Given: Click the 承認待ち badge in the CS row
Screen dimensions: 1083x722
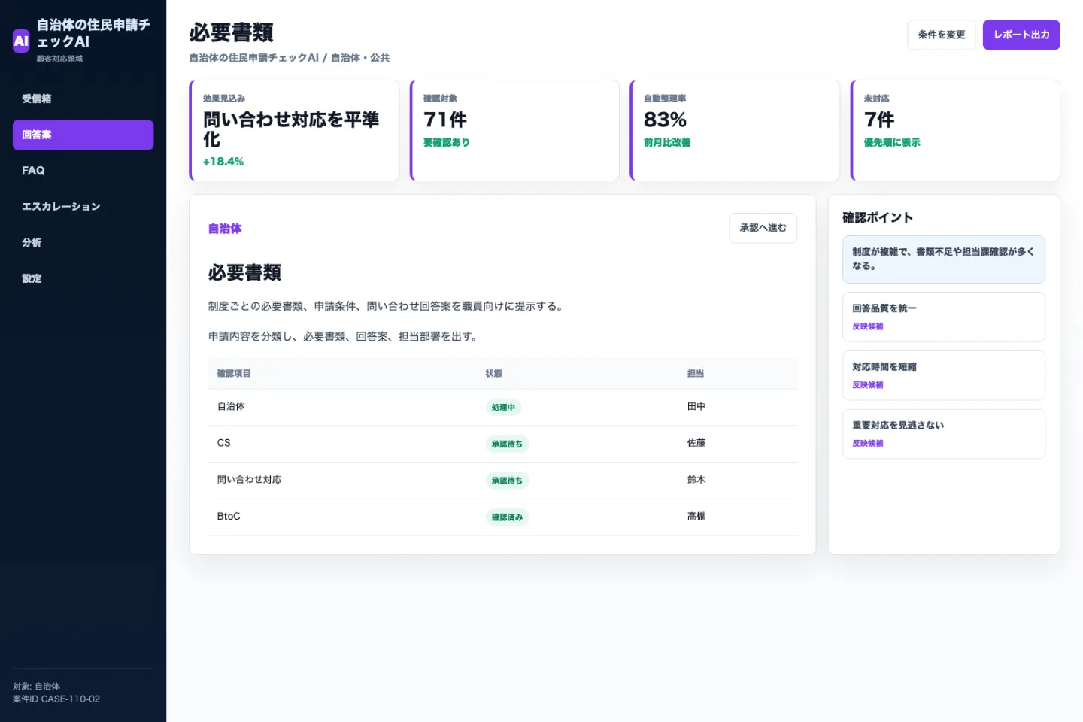Looking at the screenshot, I should [x=507, y=444].
